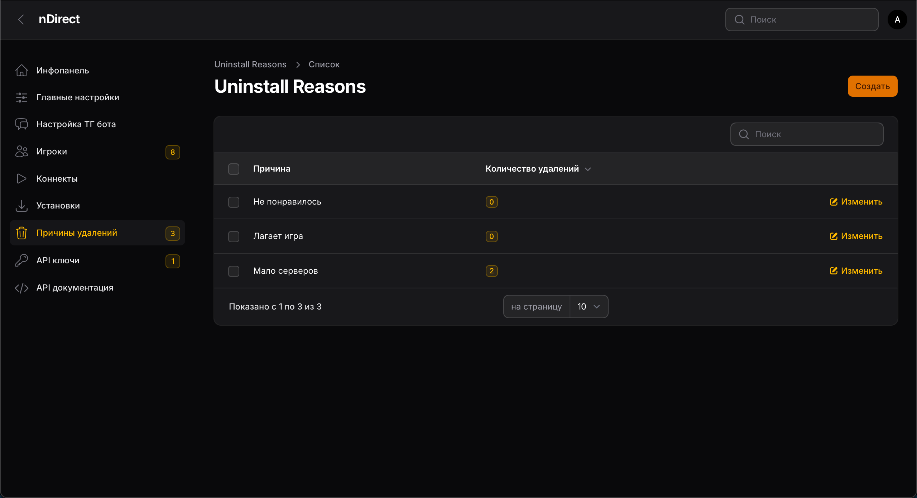Screen dimensions: 917x498
Task: Go to Uninstall Reasons breadcrumb link
Action: coord(250,64)
